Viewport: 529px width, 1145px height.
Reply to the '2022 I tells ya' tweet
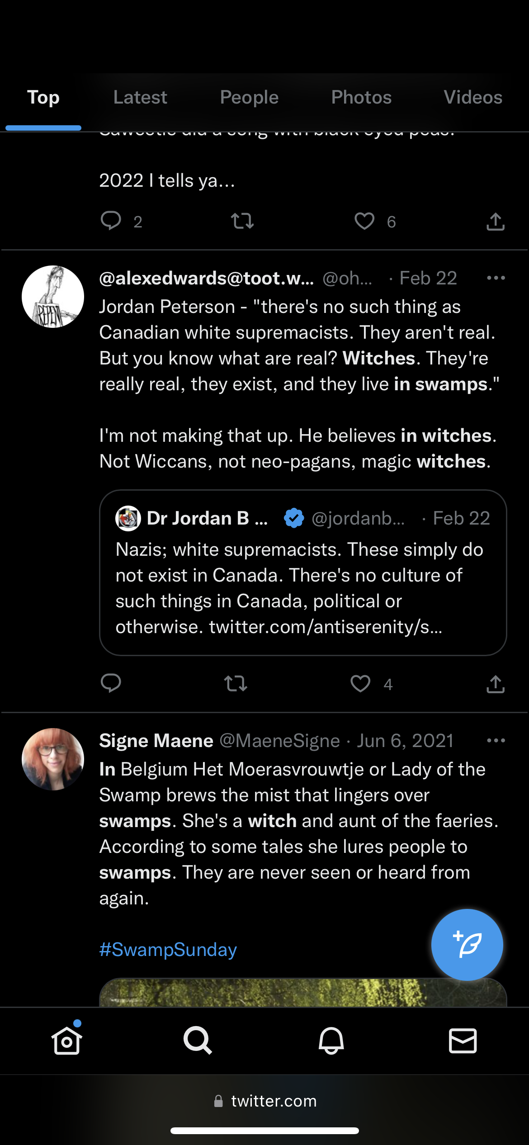[x=111, y=221]
